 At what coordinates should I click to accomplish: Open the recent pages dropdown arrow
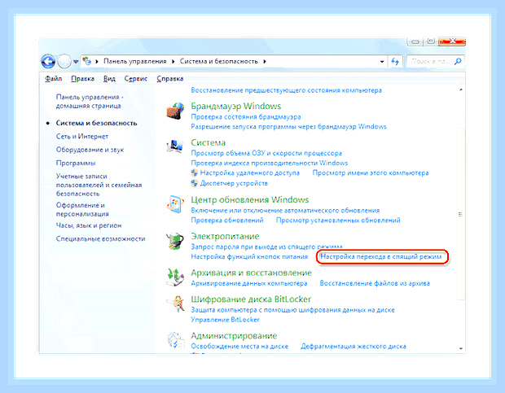(x=76, y=61)
